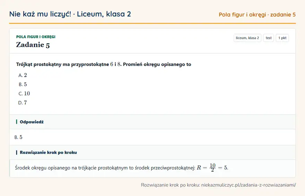The height and width of the screenshot is (196, 305).
Task: Click the displayed answer 'B. 5'
Action: 18,137
